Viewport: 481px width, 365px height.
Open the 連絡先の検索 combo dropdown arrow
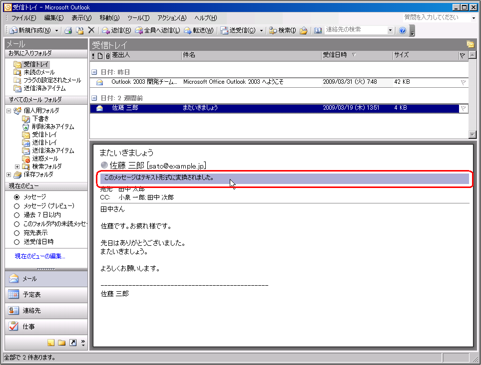[390, 30]
